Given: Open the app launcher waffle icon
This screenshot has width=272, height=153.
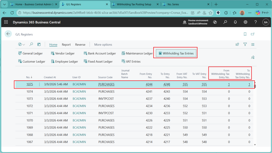Looking at the screenshot, I should coord(6,22).
